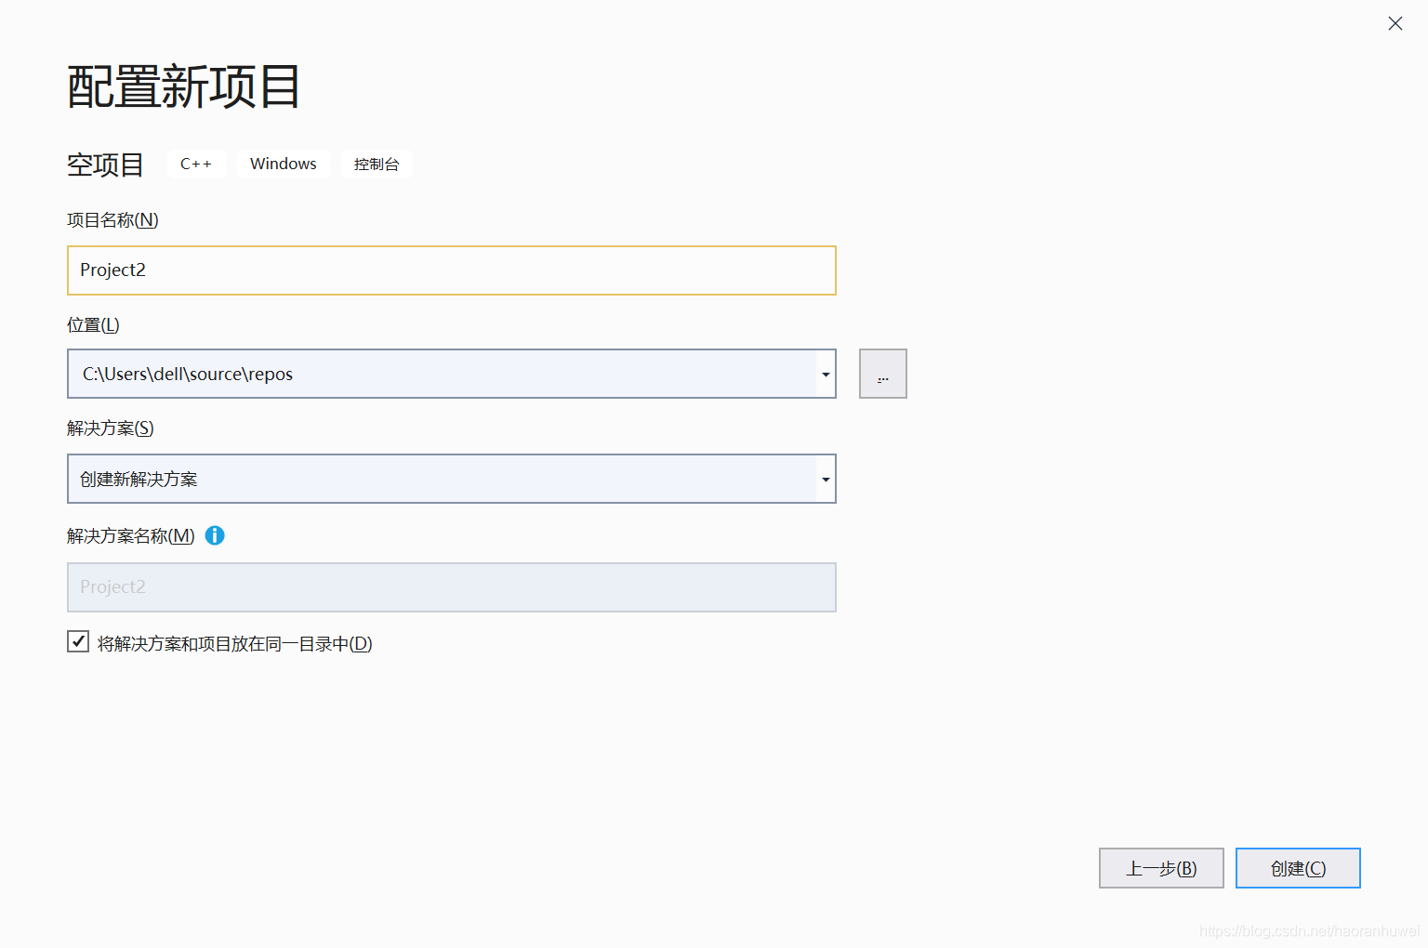The height and width of the screenshot is (948, 1428).
Task: Click the 空项目 template heading
Action: tap(104, 165)
